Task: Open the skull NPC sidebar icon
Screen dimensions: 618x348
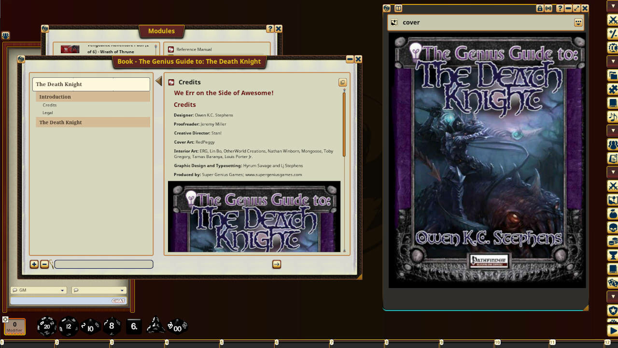Action: [612, 227]
